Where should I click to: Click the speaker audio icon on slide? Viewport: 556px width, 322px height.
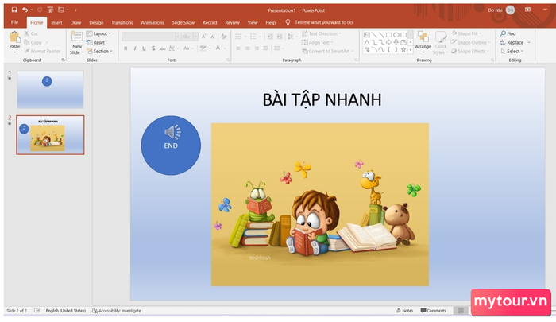[172, 132]
